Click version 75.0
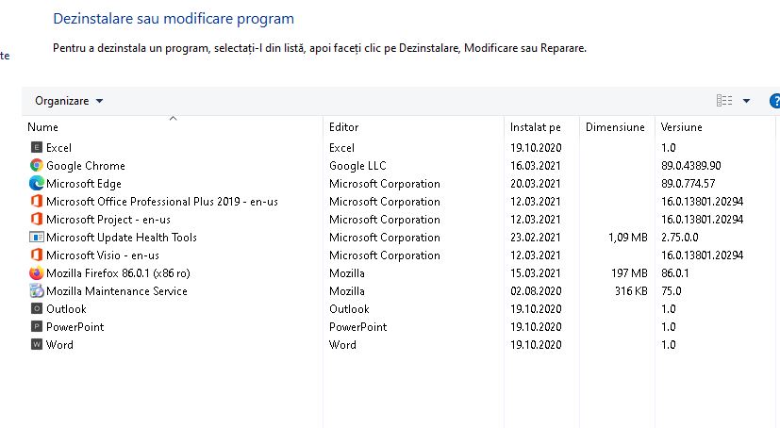The width and height of the screenshot is (780, 428). (671, 290)
